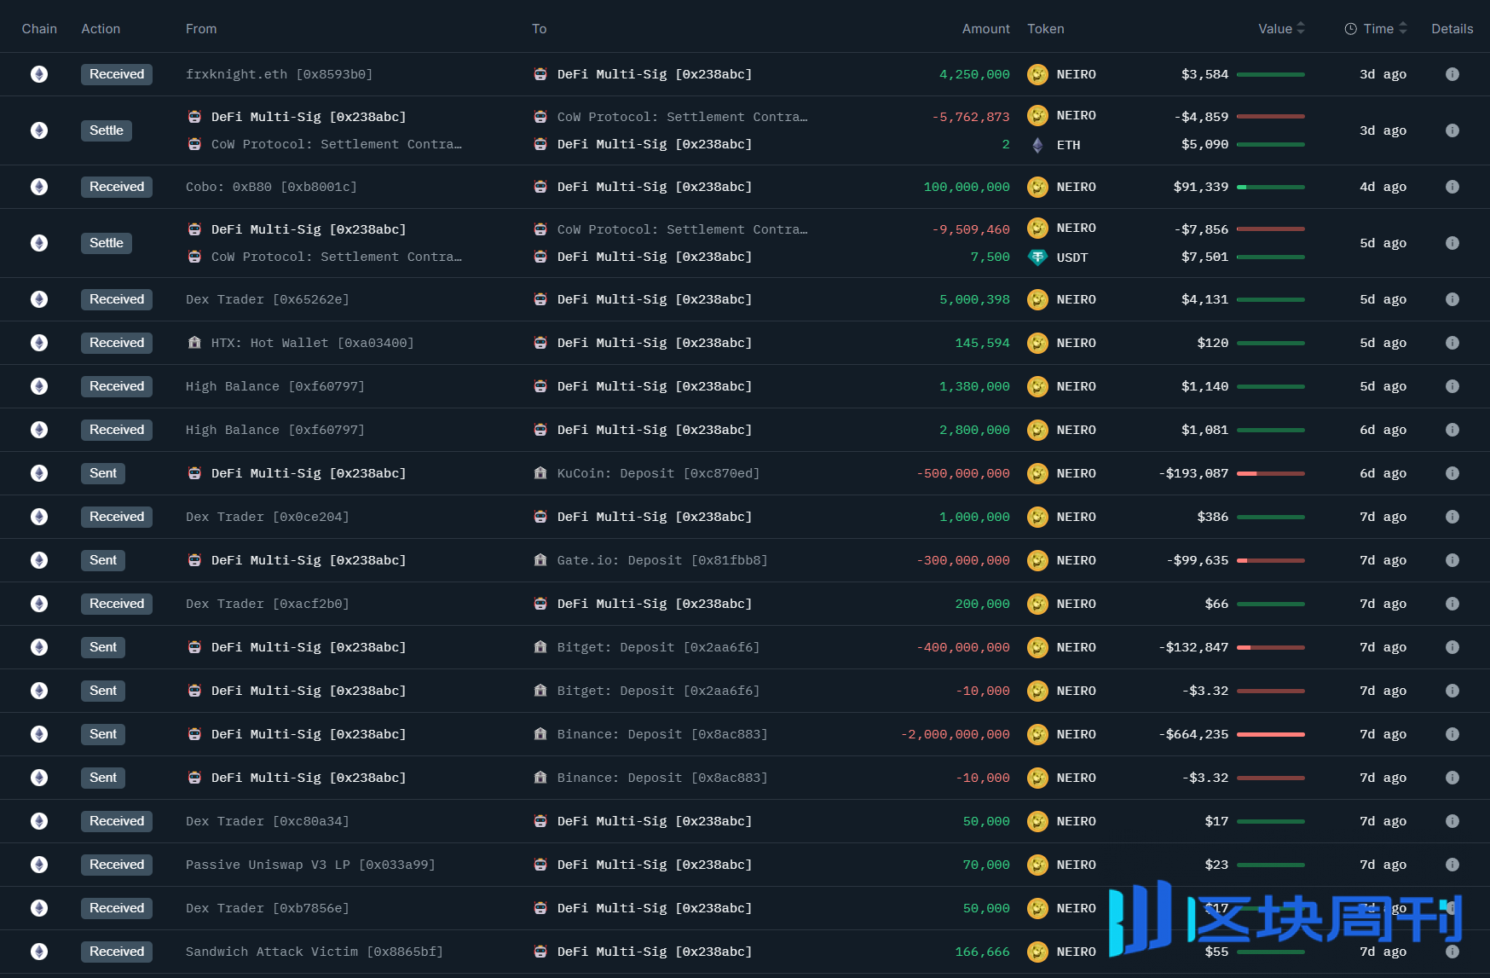Click Ethereum chain icon in frxknight.eth row

coord(39,74)
